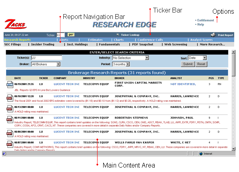The image size is (239, 172).
Task: Click the Reset button
Action: [201, 64]
